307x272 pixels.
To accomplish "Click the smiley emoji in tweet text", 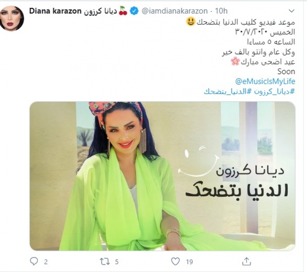I will click(x=190, y=21).
